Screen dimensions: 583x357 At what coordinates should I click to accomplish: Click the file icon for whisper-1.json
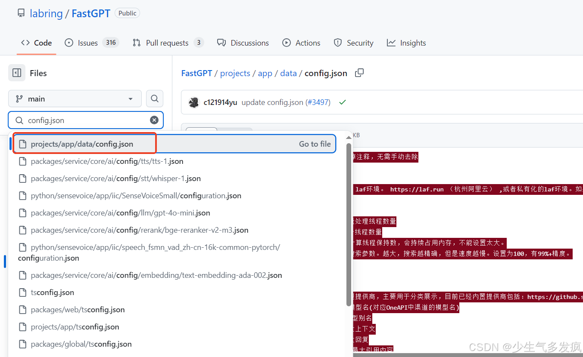click(x=23, y=178)
